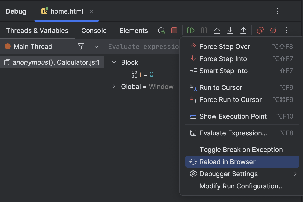The width and height of the screenshot is (303, 202).
Task: Click the Step Into down-arrow icon
Action: [x=230, y=30]
